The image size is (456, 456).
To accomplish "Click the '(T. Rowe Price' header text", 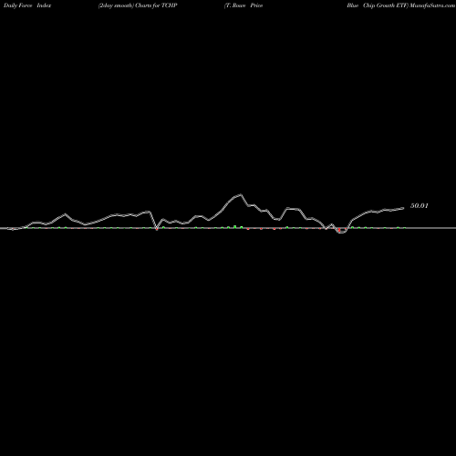I will tap(244, 5).
